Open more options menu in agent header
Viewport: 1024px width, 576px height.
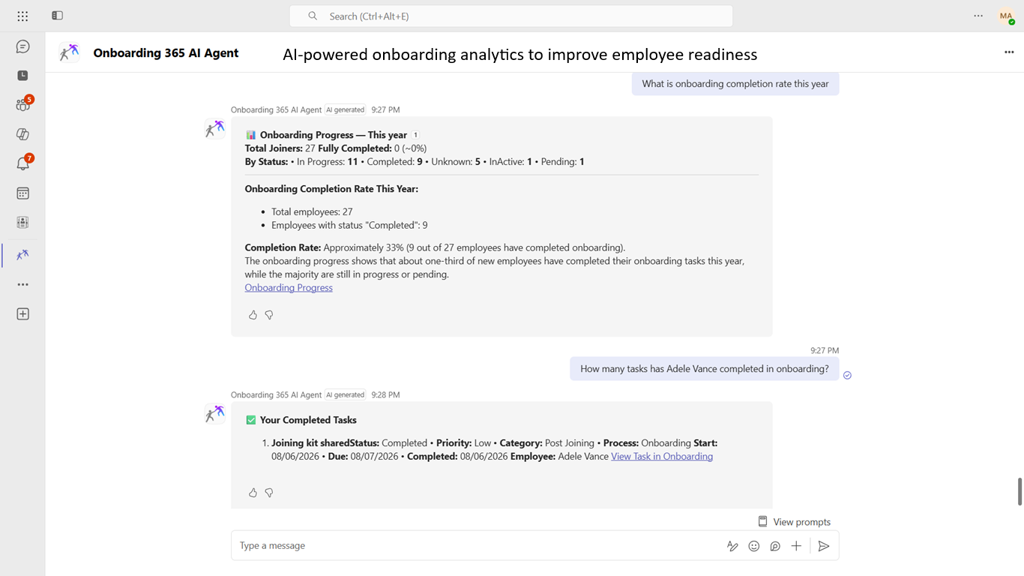click(1009, 52)
